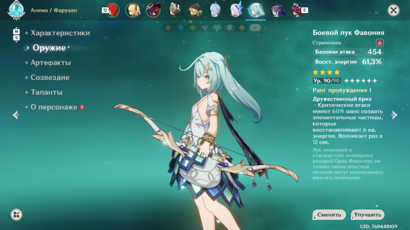The width and height of the screenshot is (410, 230).
Task: Click the S key menu-down indicator
Action: coord(16,38)
